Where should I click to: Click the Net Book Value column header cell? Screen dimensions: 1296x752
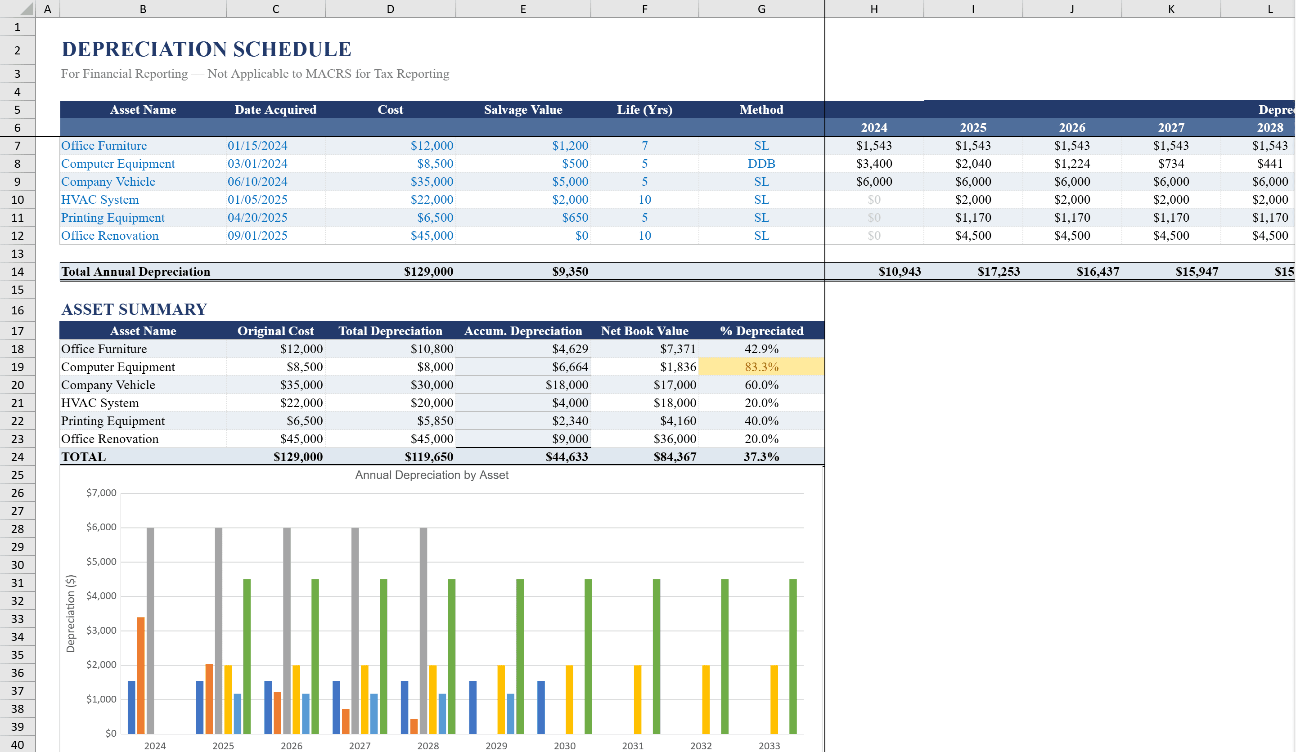tap(645, 331)
